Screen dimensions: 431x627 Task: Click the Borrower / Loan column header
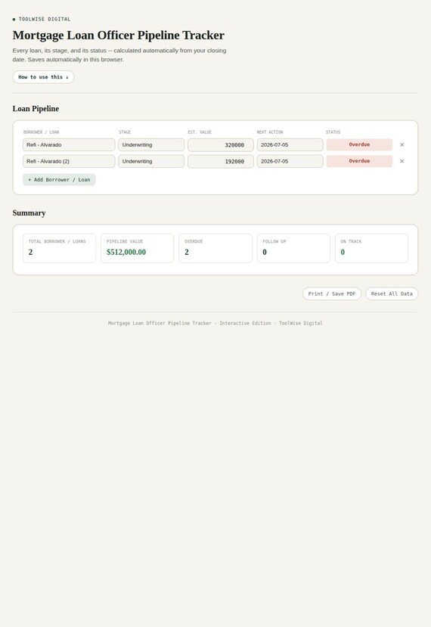pos(41,132)
